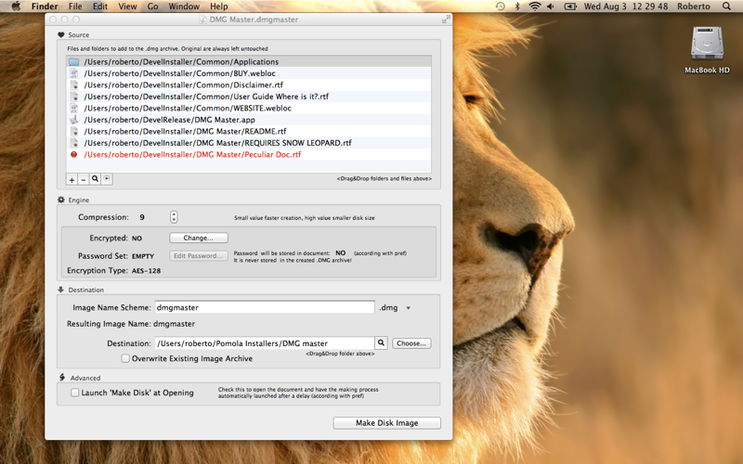
Task: Click the Change... encryption button
Action: [199, 238]
